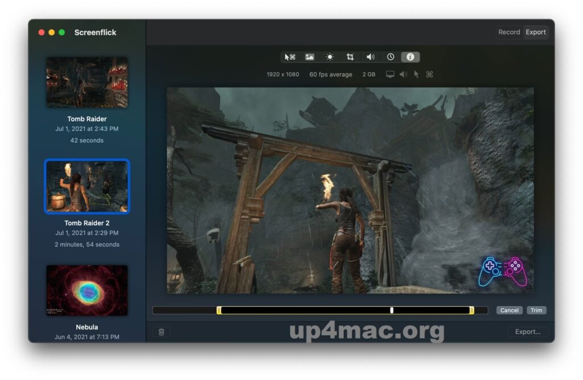Click the left yellow trim handle
Viewport: 583px width, 380px height.
[219, 310]
